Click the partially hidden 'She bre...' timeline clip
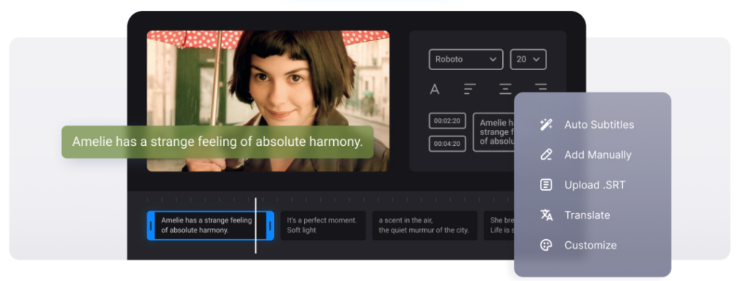740x281 pixels. pyautogui.click(x=499, y=225)
